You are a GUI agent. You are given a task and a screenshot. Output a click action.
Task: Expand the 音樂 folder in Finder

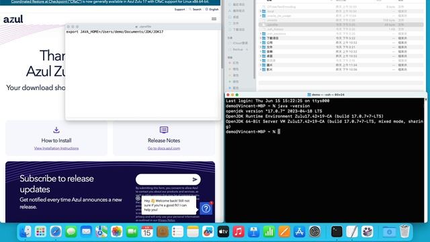pos(261,52)
